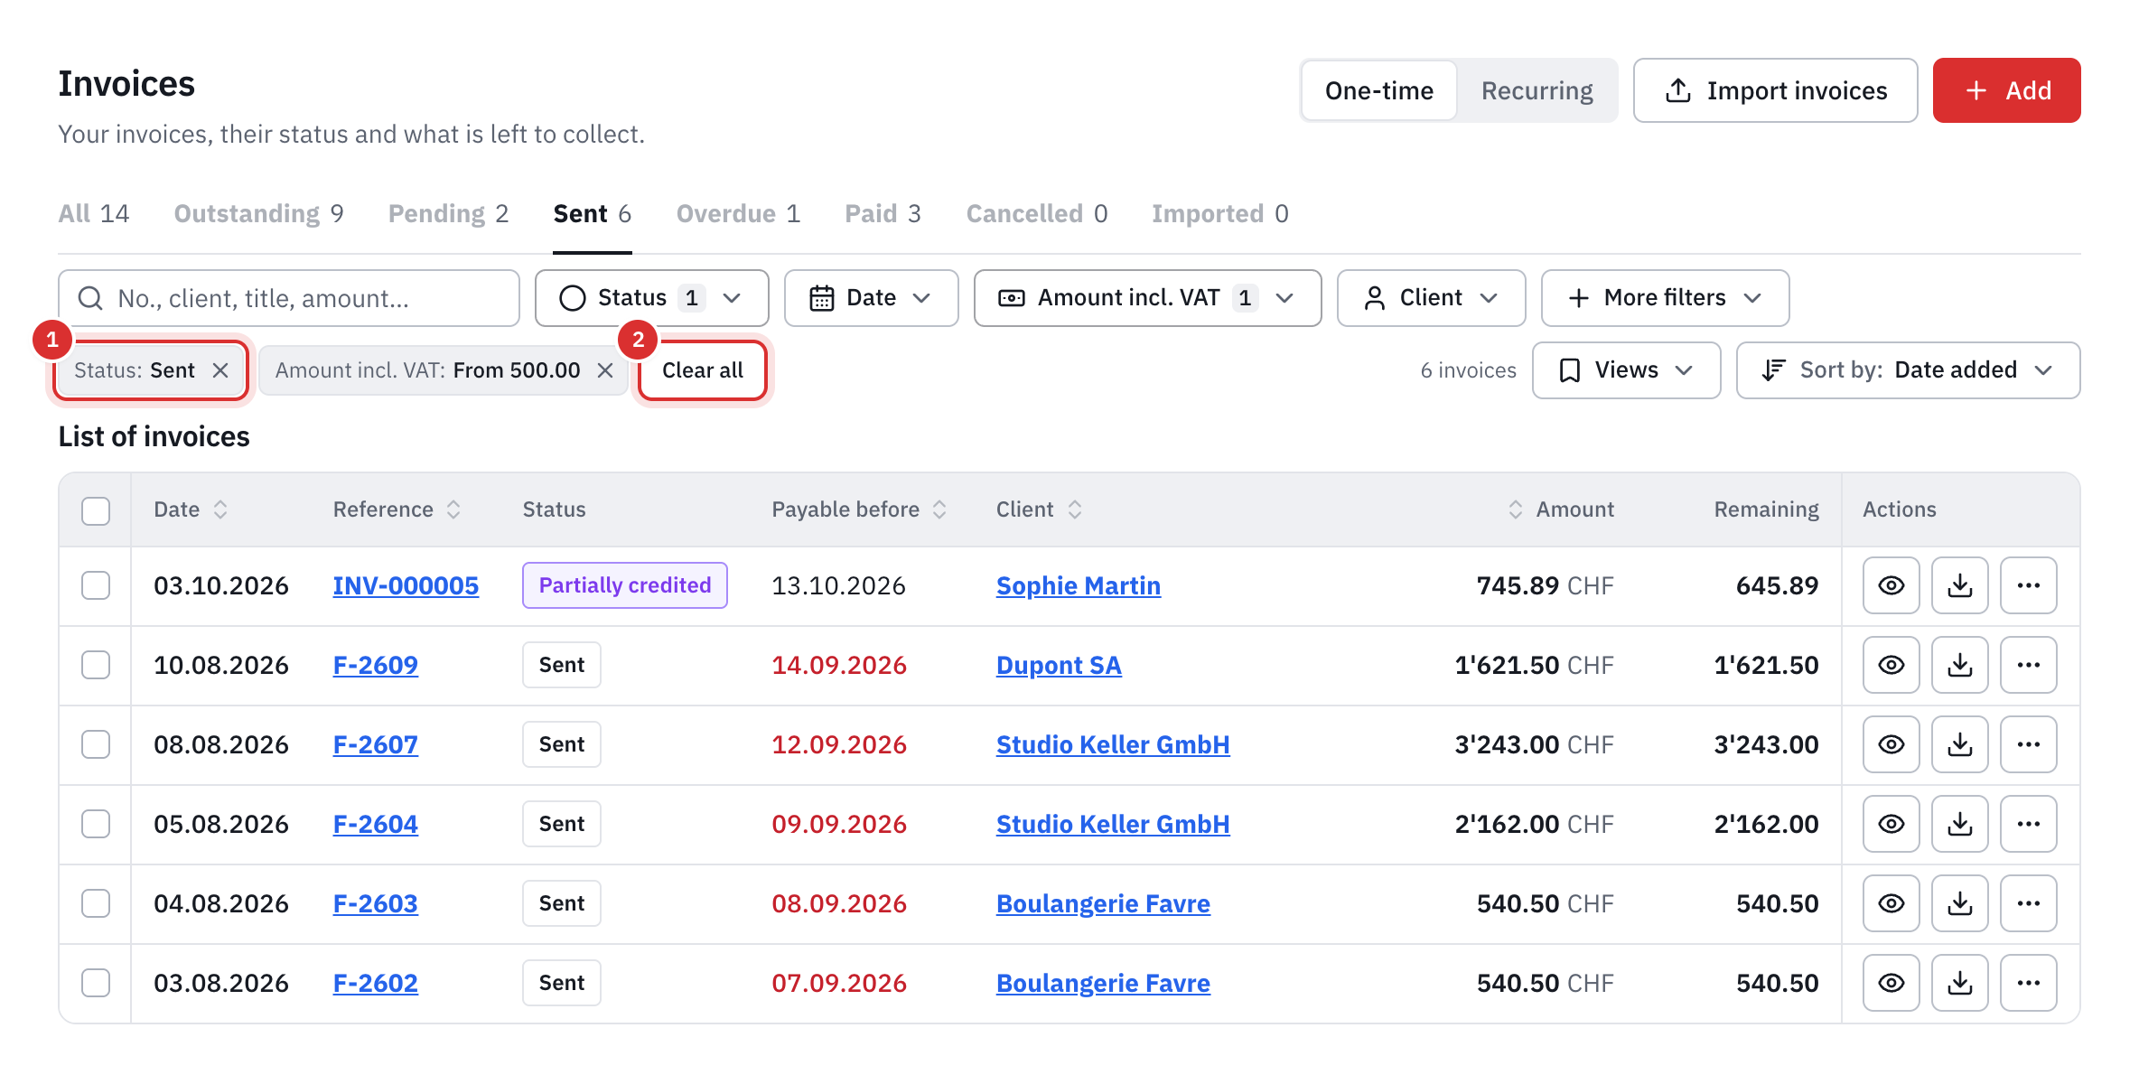This screenshot has width=2139, height=1084.
Task: Open the Date filter dropdown
Action: click(871, 298)
